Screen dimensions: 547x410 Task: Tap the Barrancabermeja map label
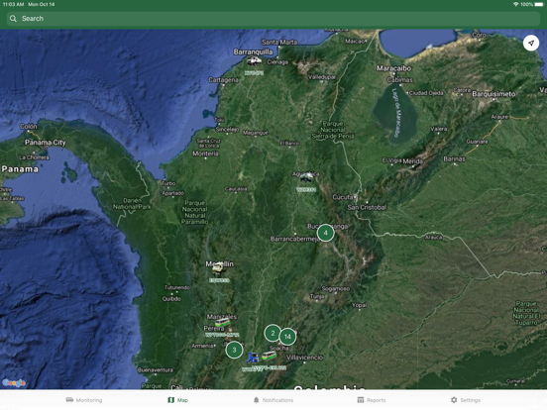click(x=294, y=239)
